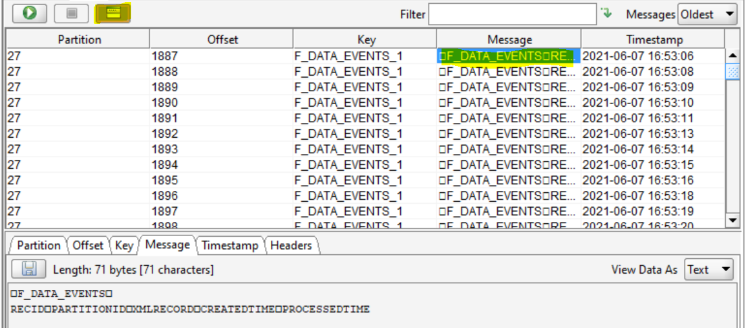746x328 pixels.
Task: Click the yellow highlighted message view icon
Action: (113, 13)
